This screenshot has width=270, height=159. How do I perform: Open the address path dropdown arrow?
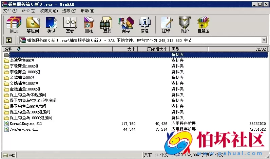point(264,41)
